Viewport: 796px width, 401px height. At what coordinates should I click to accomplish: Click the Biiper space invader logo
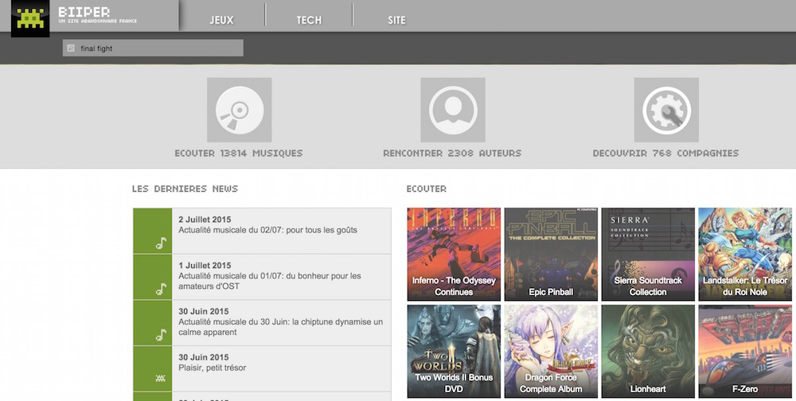click(30, 18)
